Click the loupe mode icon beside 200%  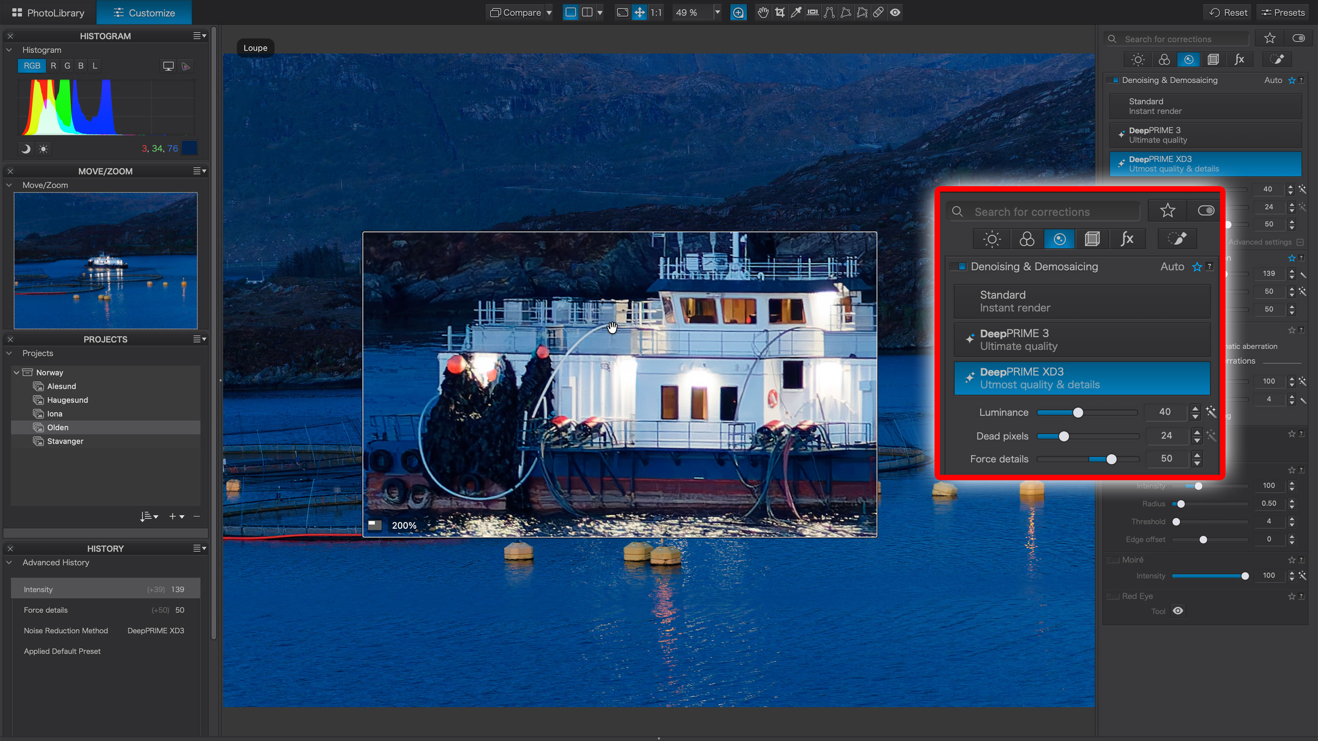click(x=375, y=525)
